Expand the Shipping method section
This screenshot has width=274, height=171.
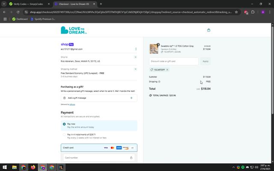point(135,69)
